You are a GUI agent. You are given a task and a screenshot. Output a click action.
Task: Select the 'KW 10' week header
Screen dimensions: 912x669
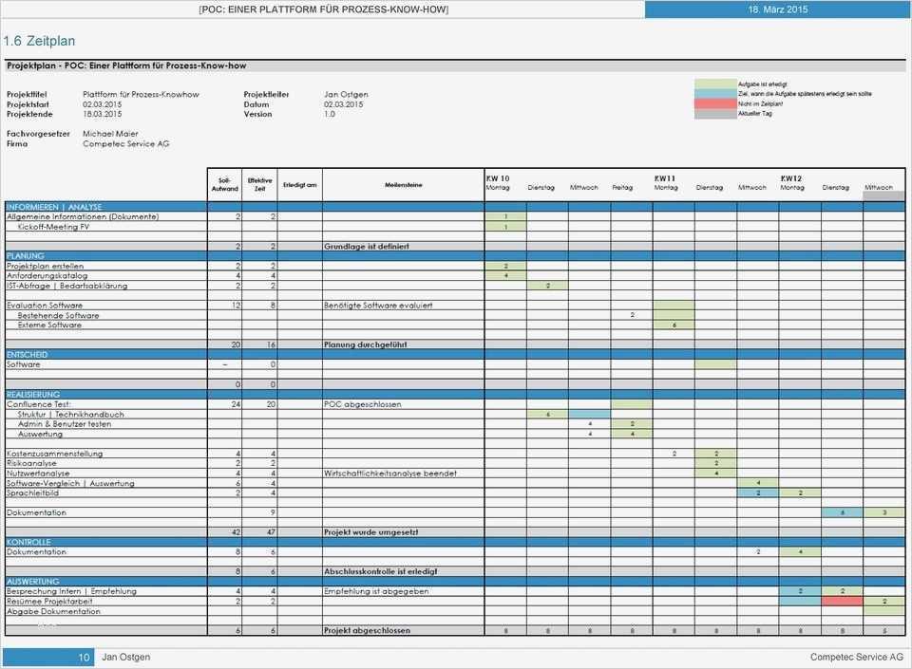(x=497, y=178)
